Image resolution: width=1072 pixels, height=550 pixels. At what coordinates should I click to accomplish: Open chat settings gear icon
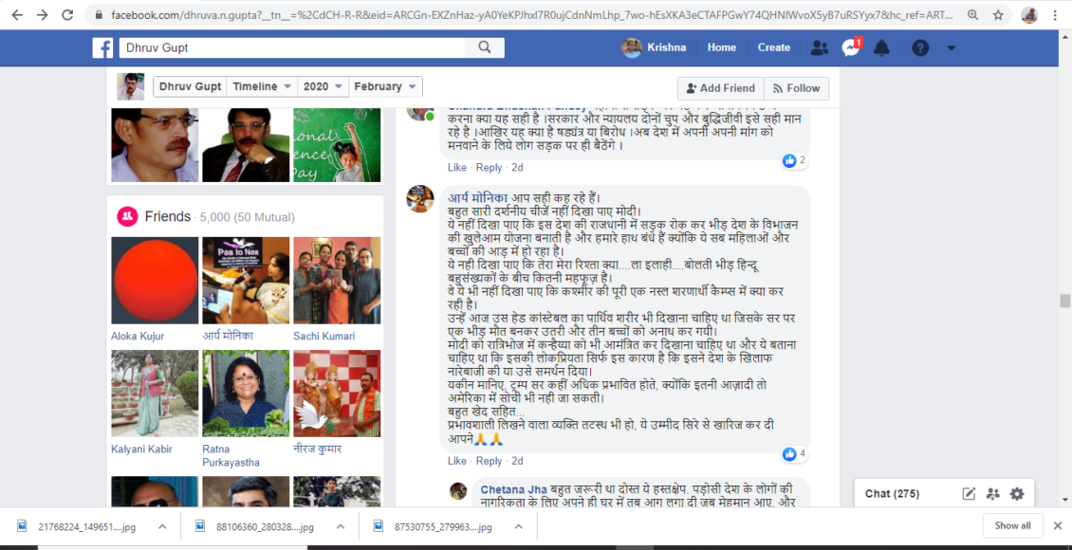point(1017,493)
